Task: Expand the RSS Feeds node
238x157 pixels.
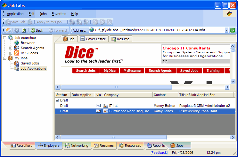Action: [x=11, y=53]
